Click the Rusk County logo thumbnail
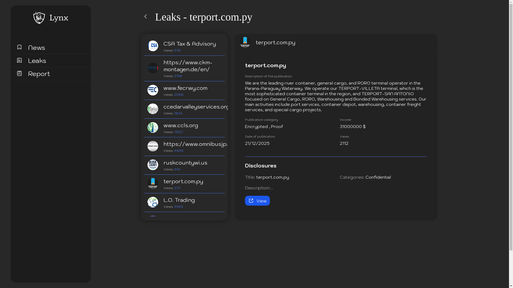 click(153, 165)
